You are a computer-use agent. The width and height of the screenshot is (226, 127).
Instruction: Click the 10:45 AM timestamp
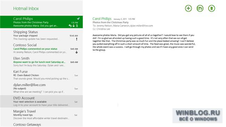click(x=74, y=36)
